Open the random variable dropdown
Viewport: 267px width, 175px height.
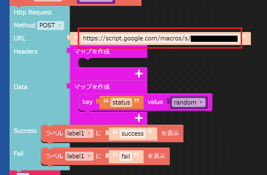point(188,102)
